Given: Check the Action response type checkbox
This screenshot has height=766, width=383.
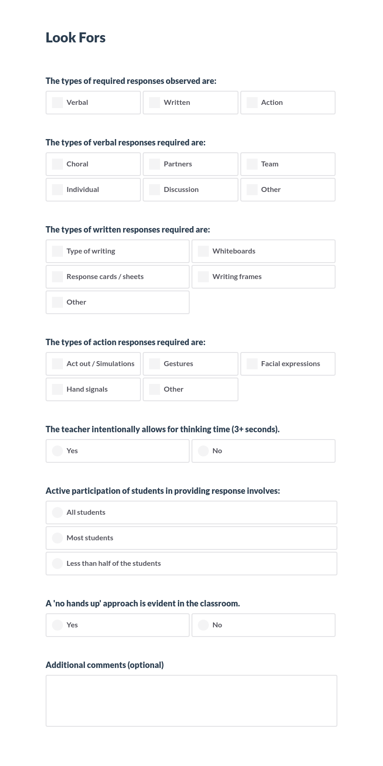Looking at the screenshot, I should click(252, 103).
